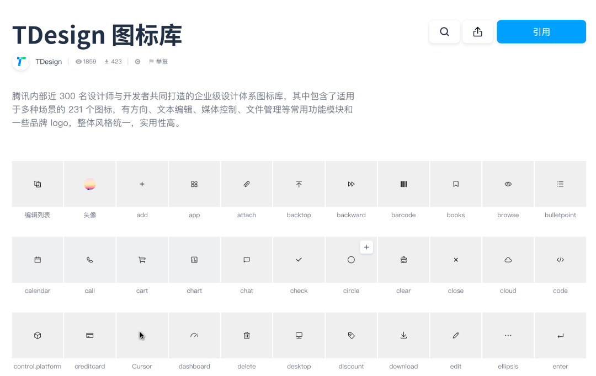596x376 pixels.
Task: Select the barcode icon tile
Action: coord(403,184)
